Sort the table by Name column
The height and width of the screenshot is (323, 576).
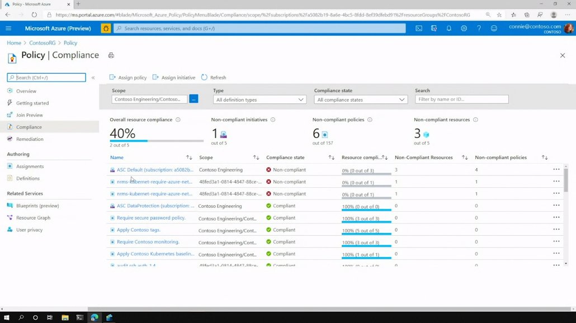tap(189, 158)
